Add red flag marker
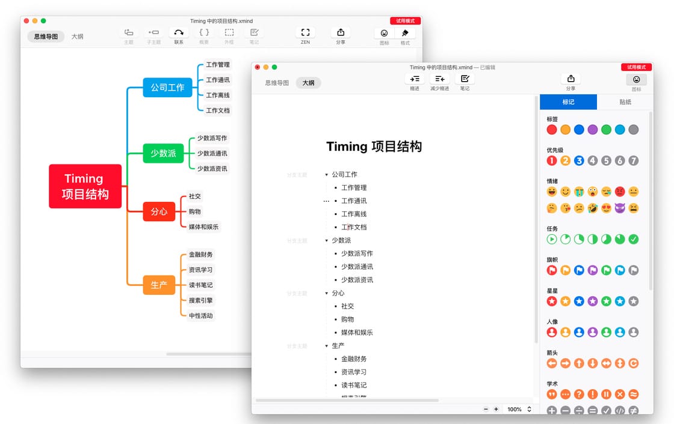The height and width of the screenshot is (424, 674). 552,270
